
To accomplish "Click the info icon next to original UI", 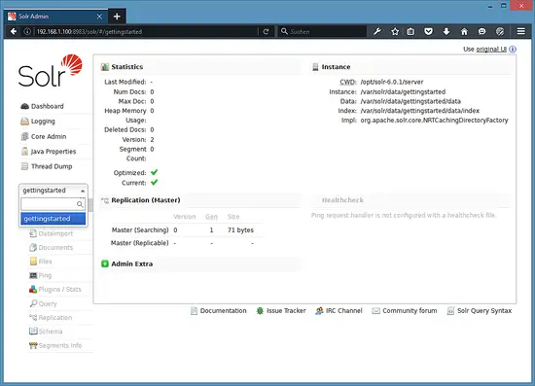I will (x=513, y=50).
